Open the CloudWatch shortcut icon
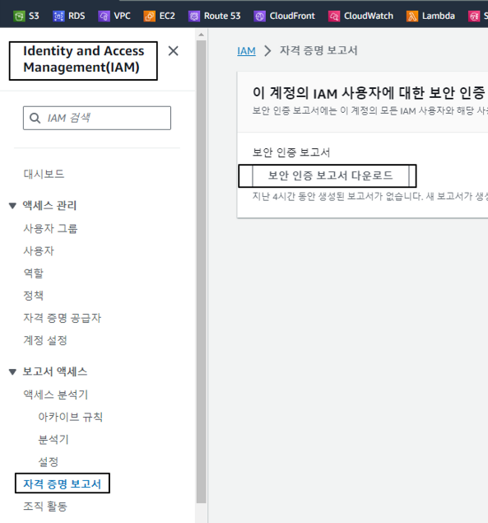 (334, 16)
